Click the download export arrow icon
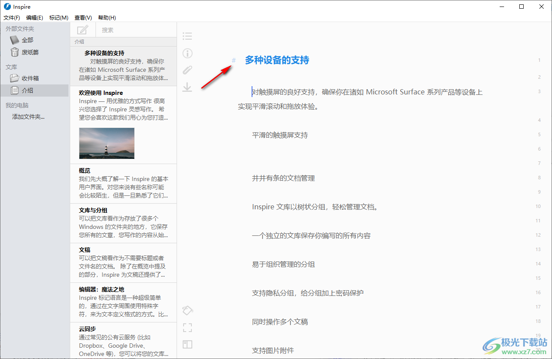Viewport: 552px width, 359px height. click(187, 87)
